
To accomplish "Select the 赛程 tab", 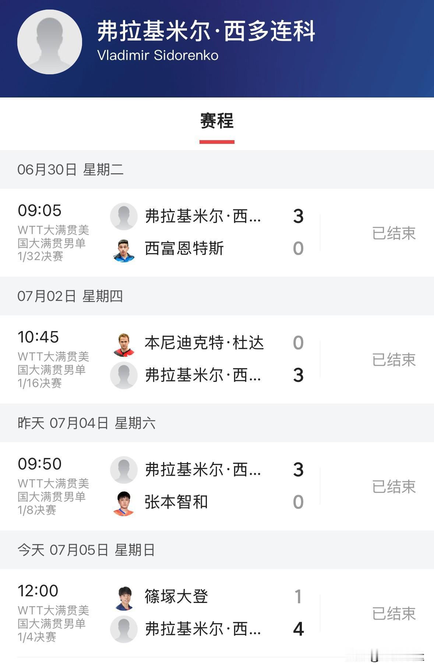I will [217, 121].
